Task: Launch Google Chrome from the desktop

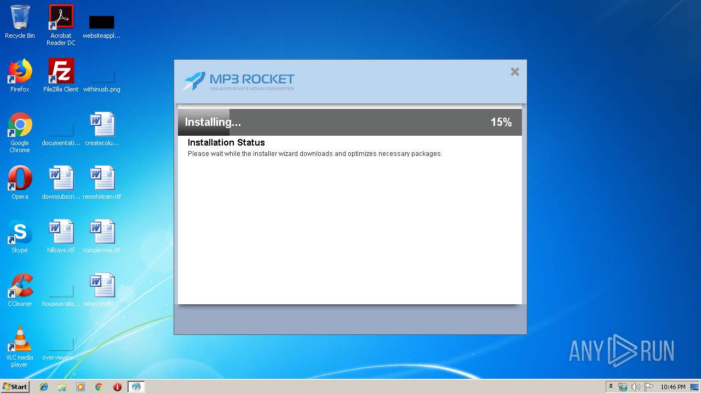Action: [x=20, y=132]
